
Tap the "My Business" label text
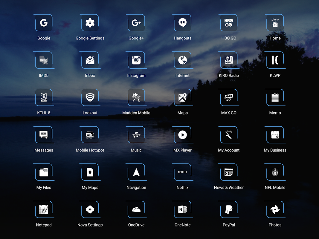click(x=275, y=150)
